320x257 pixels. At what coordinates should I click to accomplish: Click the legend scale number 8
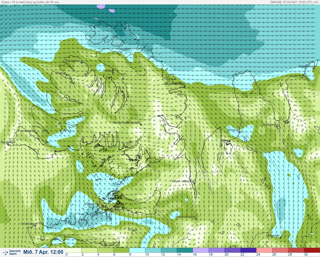point(130,254)
